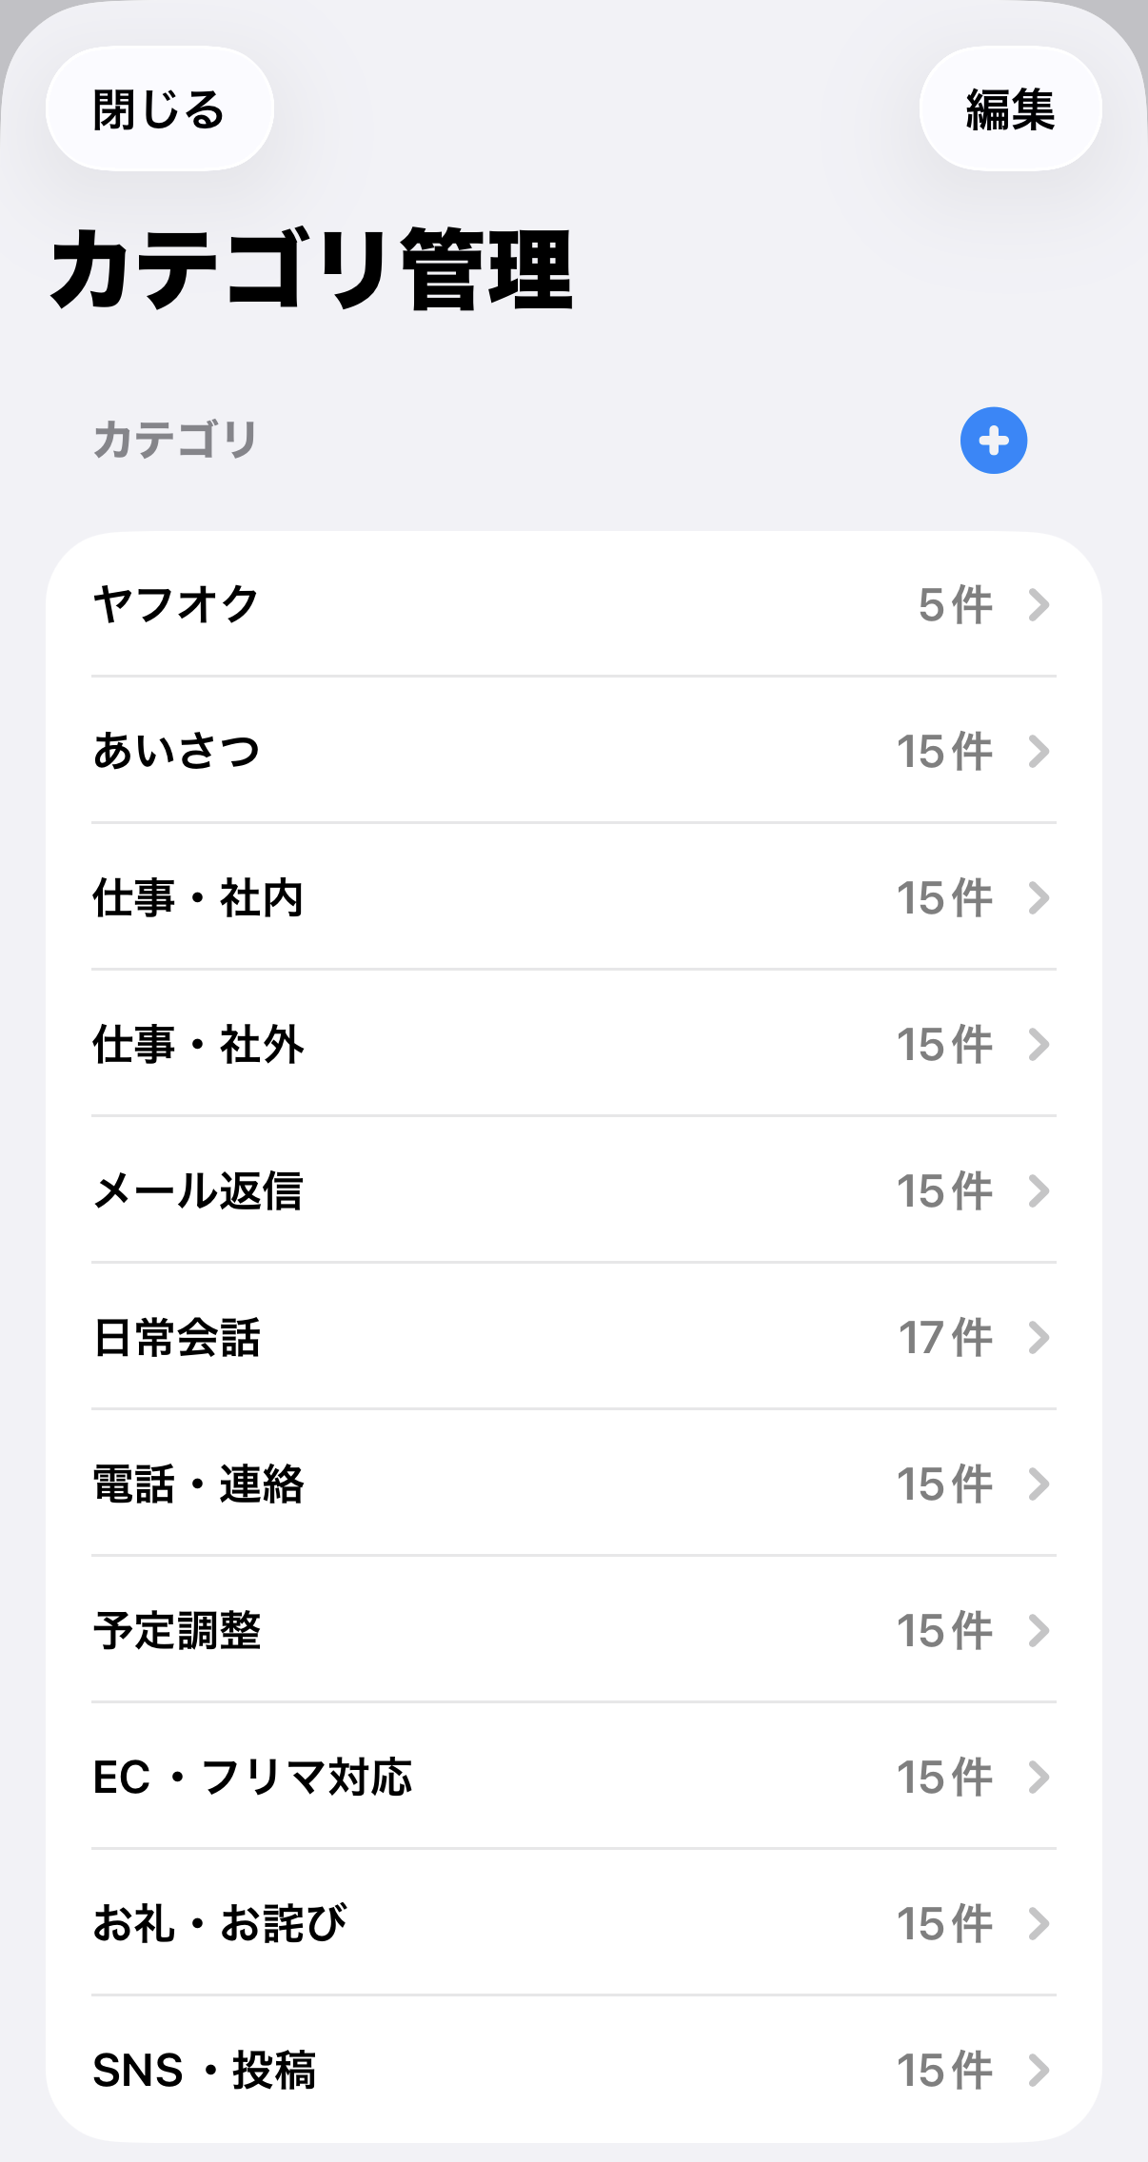
Task: Open the ヤフオク category
Action: coord(176,605)
